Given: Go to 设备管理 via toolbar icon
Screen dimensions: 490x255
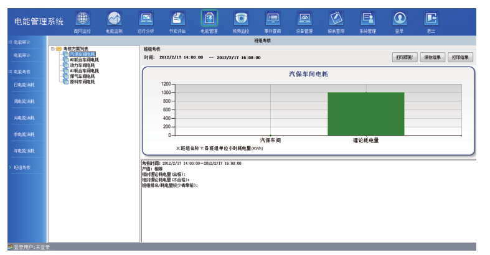Looking at the screenshot, I should (x=304, y=19).
